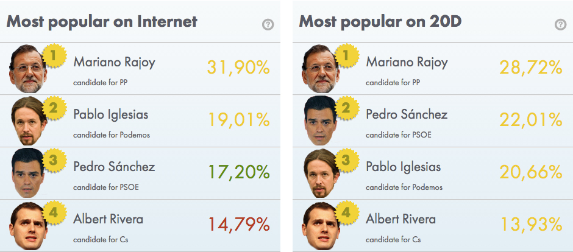
Task: Open Pablo Iglesias face thumbnail in Internet panel
Action: pyautogui.click(x=29, y=121)
